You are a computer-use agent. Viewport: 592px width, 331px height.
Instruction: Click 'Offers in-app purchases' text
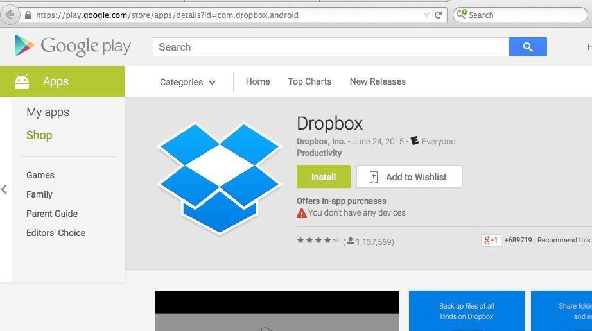point(342,201)
